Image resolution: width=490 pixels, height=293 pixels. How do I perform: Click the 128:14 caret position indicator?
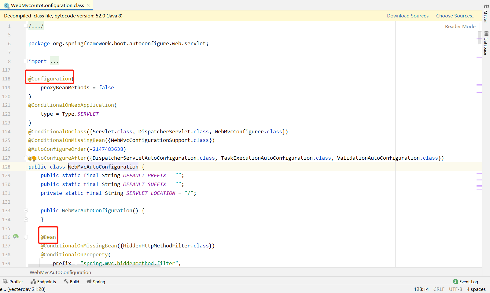tap(421, 289)
